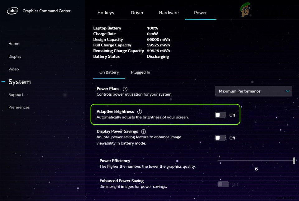299x201 pixels.
Task: Click the Power Efficiency slider handle
Action: (294, 160)
